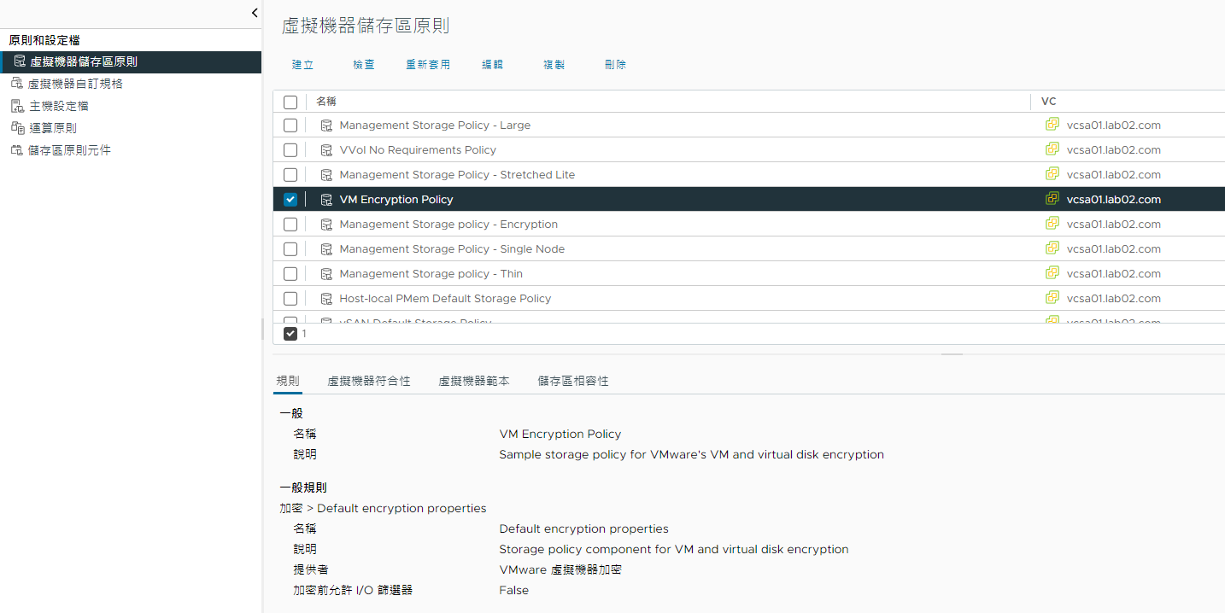This screenshot has height=613, width=1225.
Task: Check Management Storage Policy - Stretched Lite checkbox
Action: [x=290, y=175]
